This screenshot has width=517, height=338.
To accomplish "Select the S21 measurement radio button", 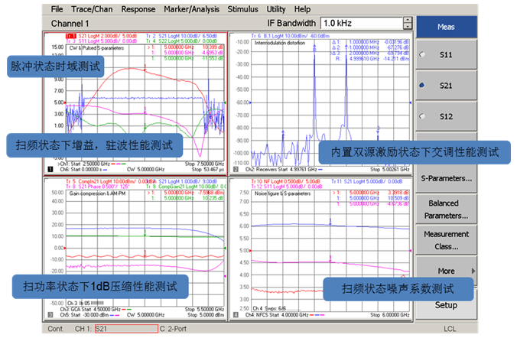I will click(422, 86).
